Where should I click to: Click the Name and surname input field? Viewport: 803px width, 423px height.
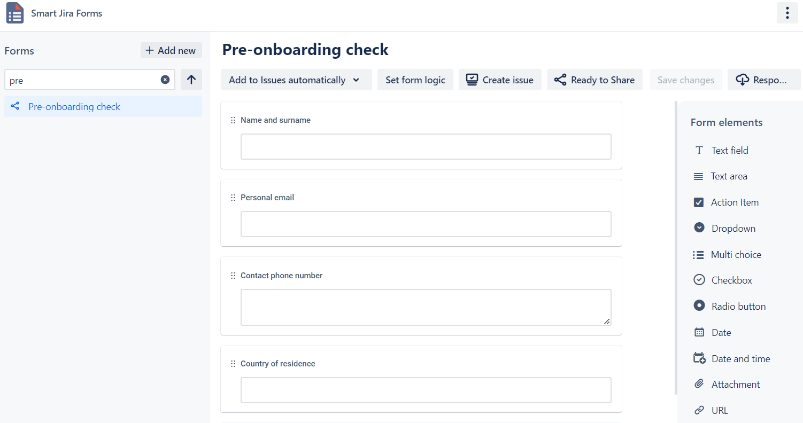coord(426,147)
